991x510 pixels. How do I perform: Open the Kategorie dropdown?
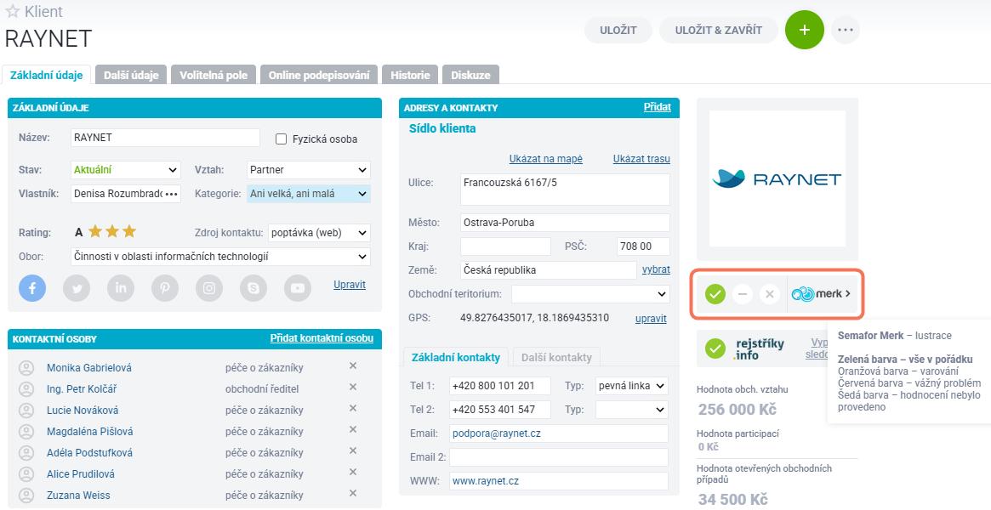[x=309, y=194]
